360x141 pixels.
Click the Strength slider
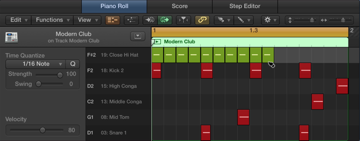[x=49, y=75]
